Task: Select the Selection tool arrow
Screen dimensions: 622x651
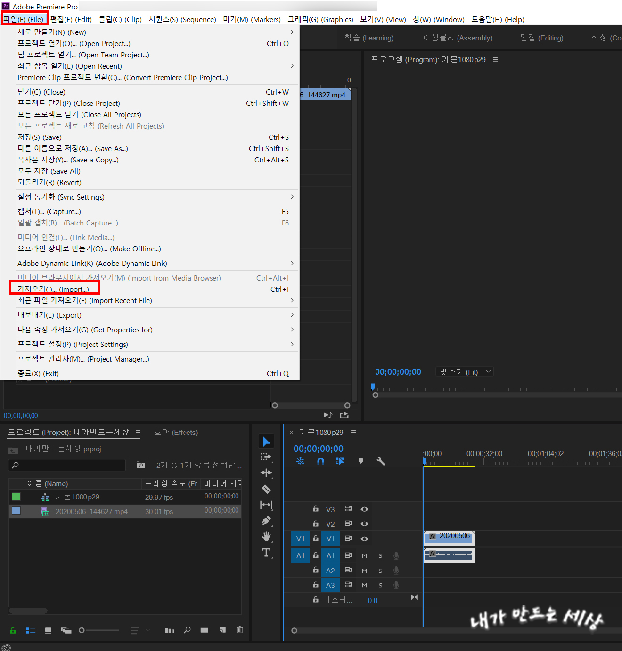Action: click(266, 441)
